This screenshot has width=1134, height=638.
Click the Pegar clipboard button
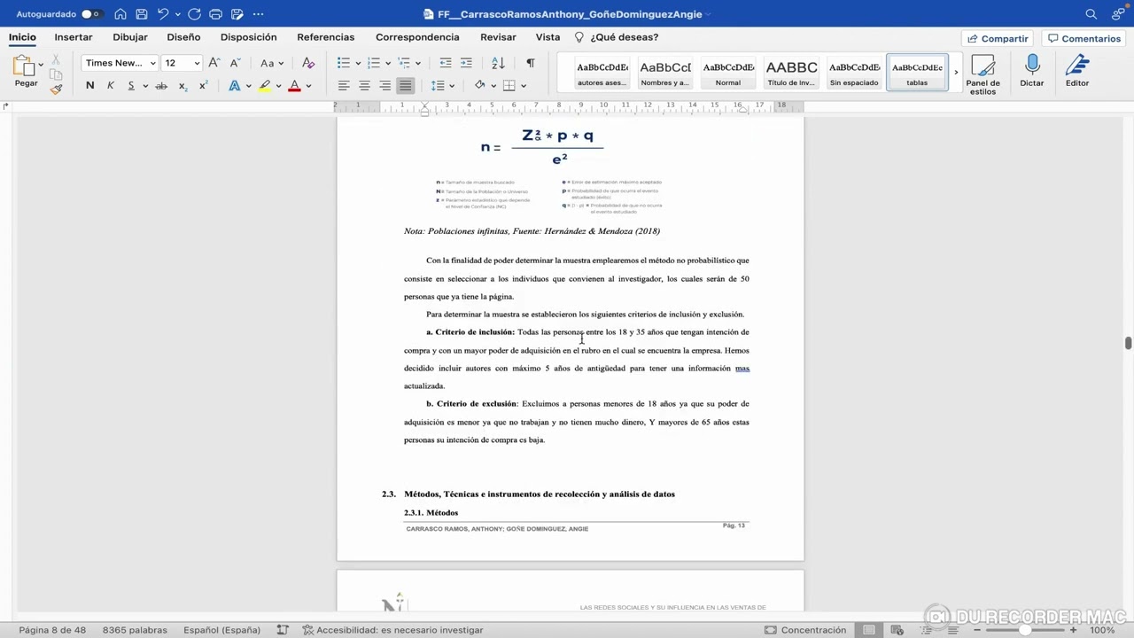point(24,71)
